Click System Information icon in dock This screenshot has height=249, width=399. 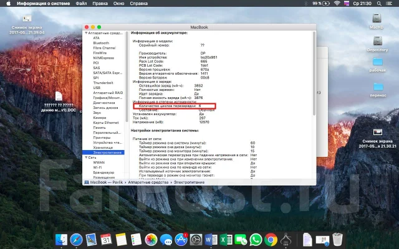point(286,240)
